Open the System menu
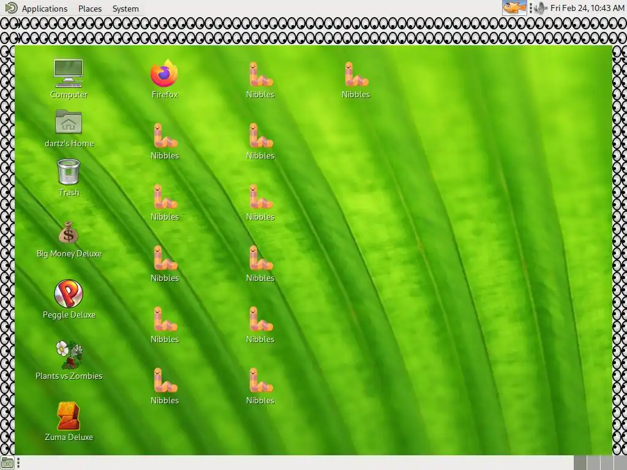This screenshot has height=470, width=627. [126, 9]
